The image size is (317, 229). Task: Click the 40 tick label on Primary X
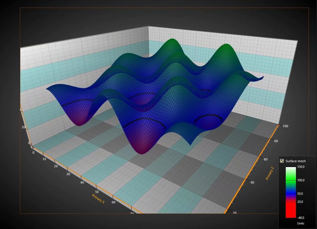click(x=82, y=183)
